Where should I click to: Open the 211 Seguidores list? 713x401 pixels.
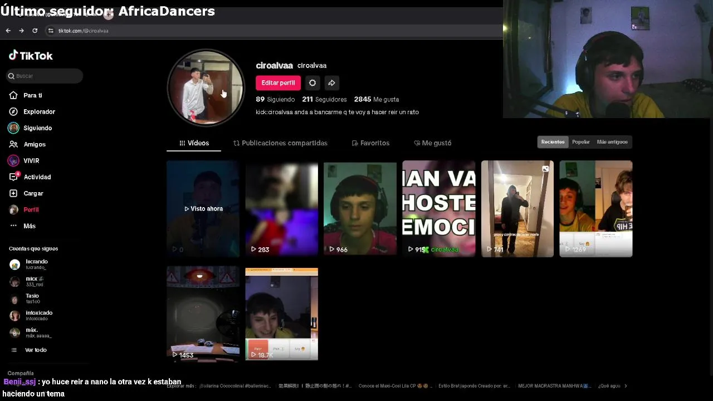click(324, 99)
